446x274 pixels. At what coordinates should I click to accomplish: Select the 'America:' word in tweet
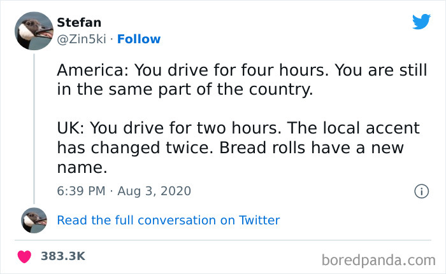(93, 70)
